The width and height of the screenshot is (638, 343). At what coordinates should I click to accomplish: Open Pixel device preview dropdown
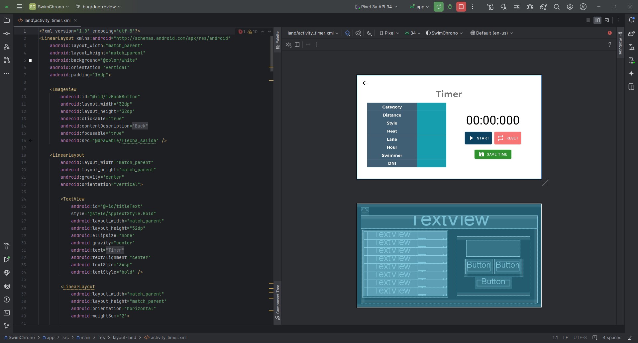pyautogui.click(x=389, y=33)
